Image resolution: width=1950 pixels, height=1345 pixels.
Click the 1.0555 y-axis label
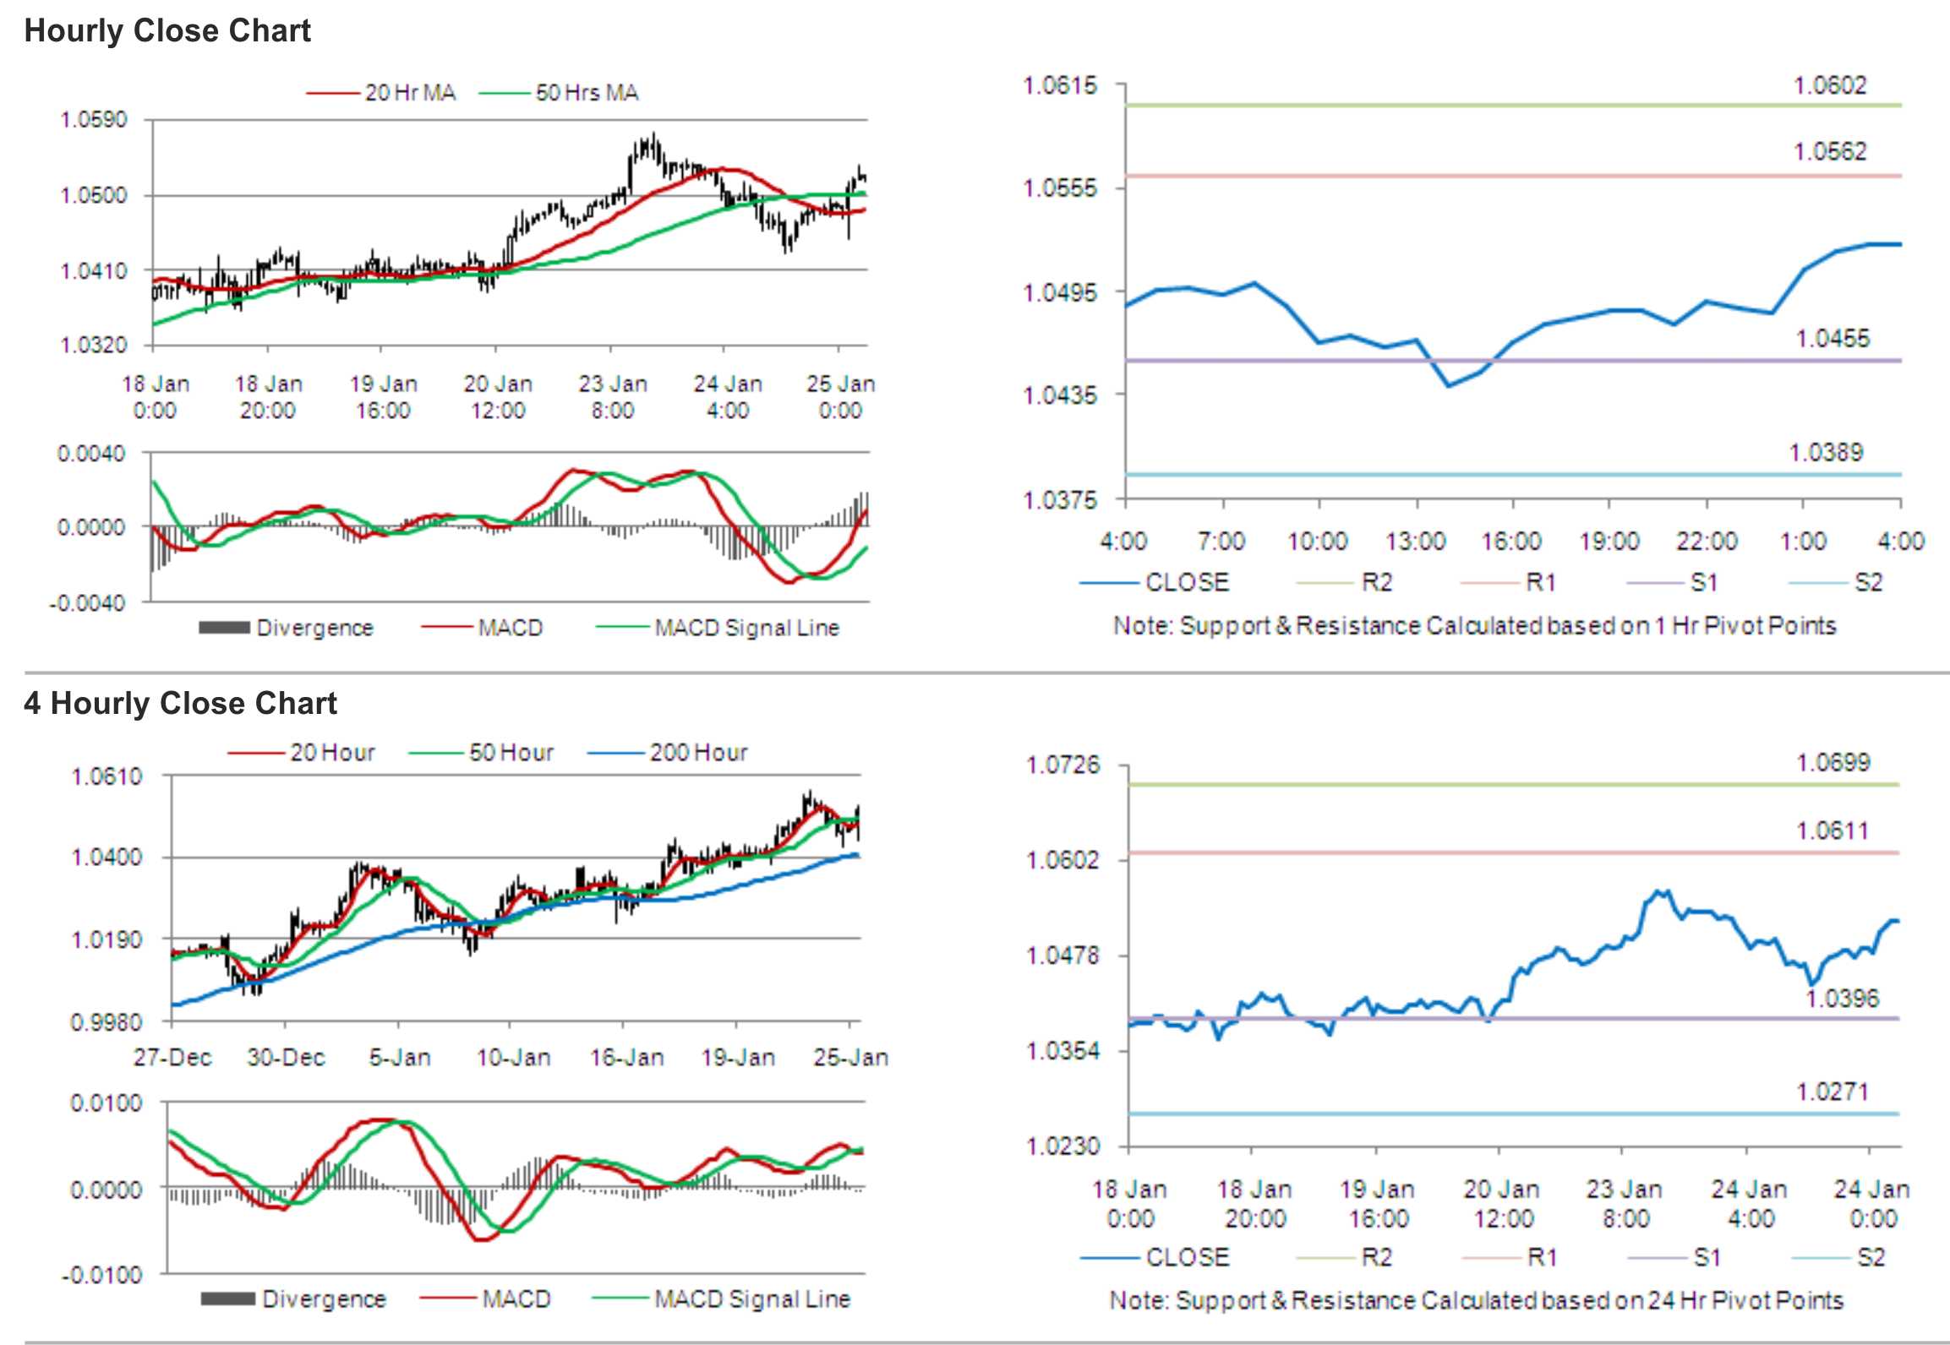(1060, 188)
